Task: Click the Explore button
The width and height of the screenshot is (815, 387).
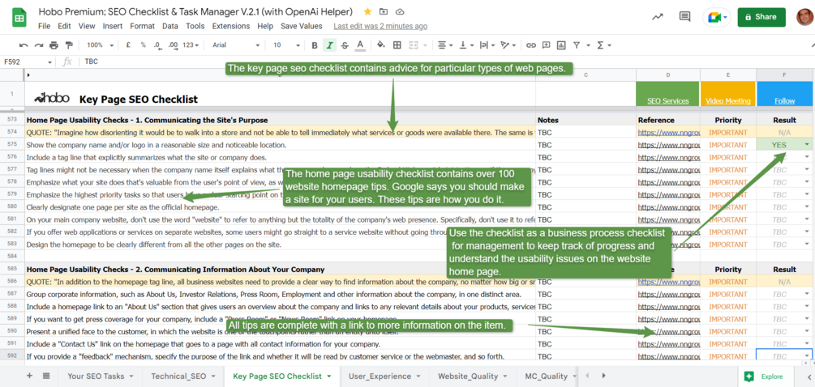Action: [x=763, y=376]
